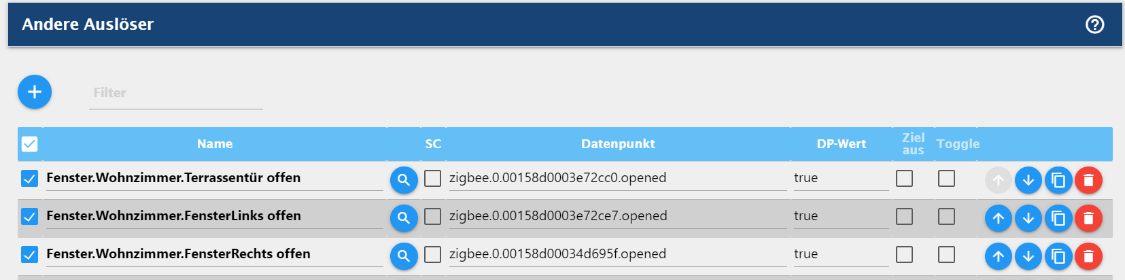Move Terrassentür offen row down
Image resolution: width=1125 pixels, height=280 pixels.
pos(1028,180)
